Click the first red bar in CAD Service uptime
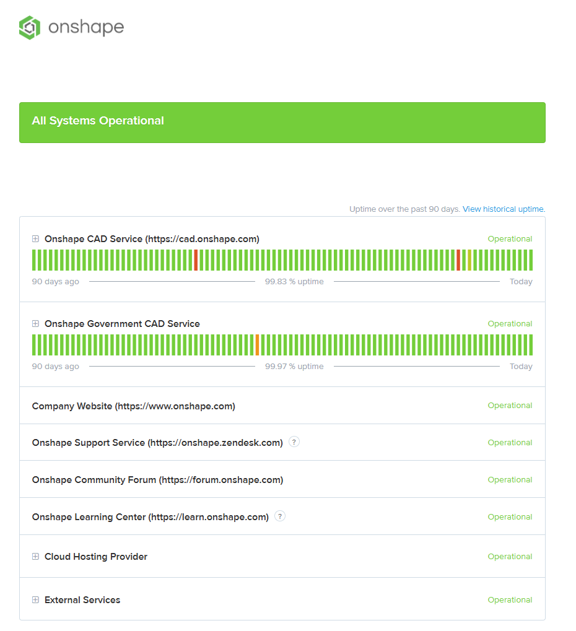 196,260
